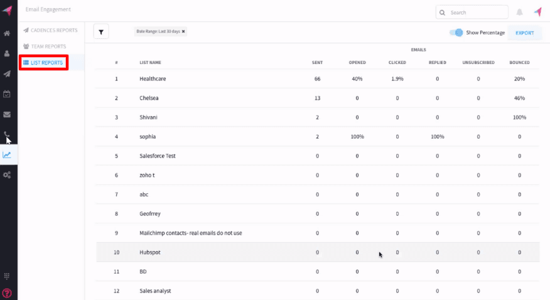Click the Date Range: Last 30 days chip
The image size is (550, 300).
click(x=161, y=31)
